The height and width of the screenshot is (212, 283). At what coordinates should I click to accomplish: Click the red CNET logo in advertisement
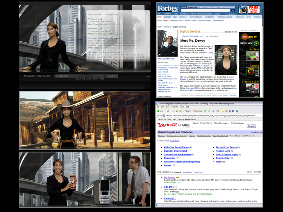(x=244, y=37)
